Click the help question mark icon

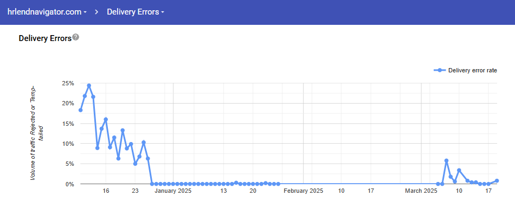[76, 37]
